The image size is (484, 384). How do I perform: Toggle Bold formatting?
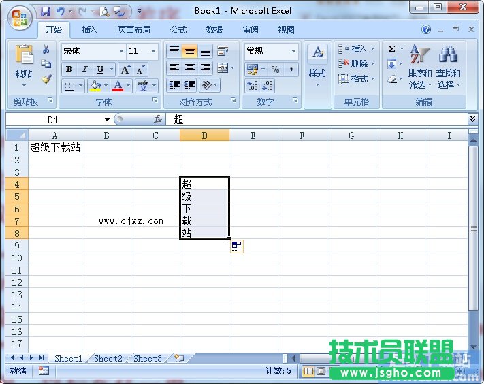[x=69, y=69]
